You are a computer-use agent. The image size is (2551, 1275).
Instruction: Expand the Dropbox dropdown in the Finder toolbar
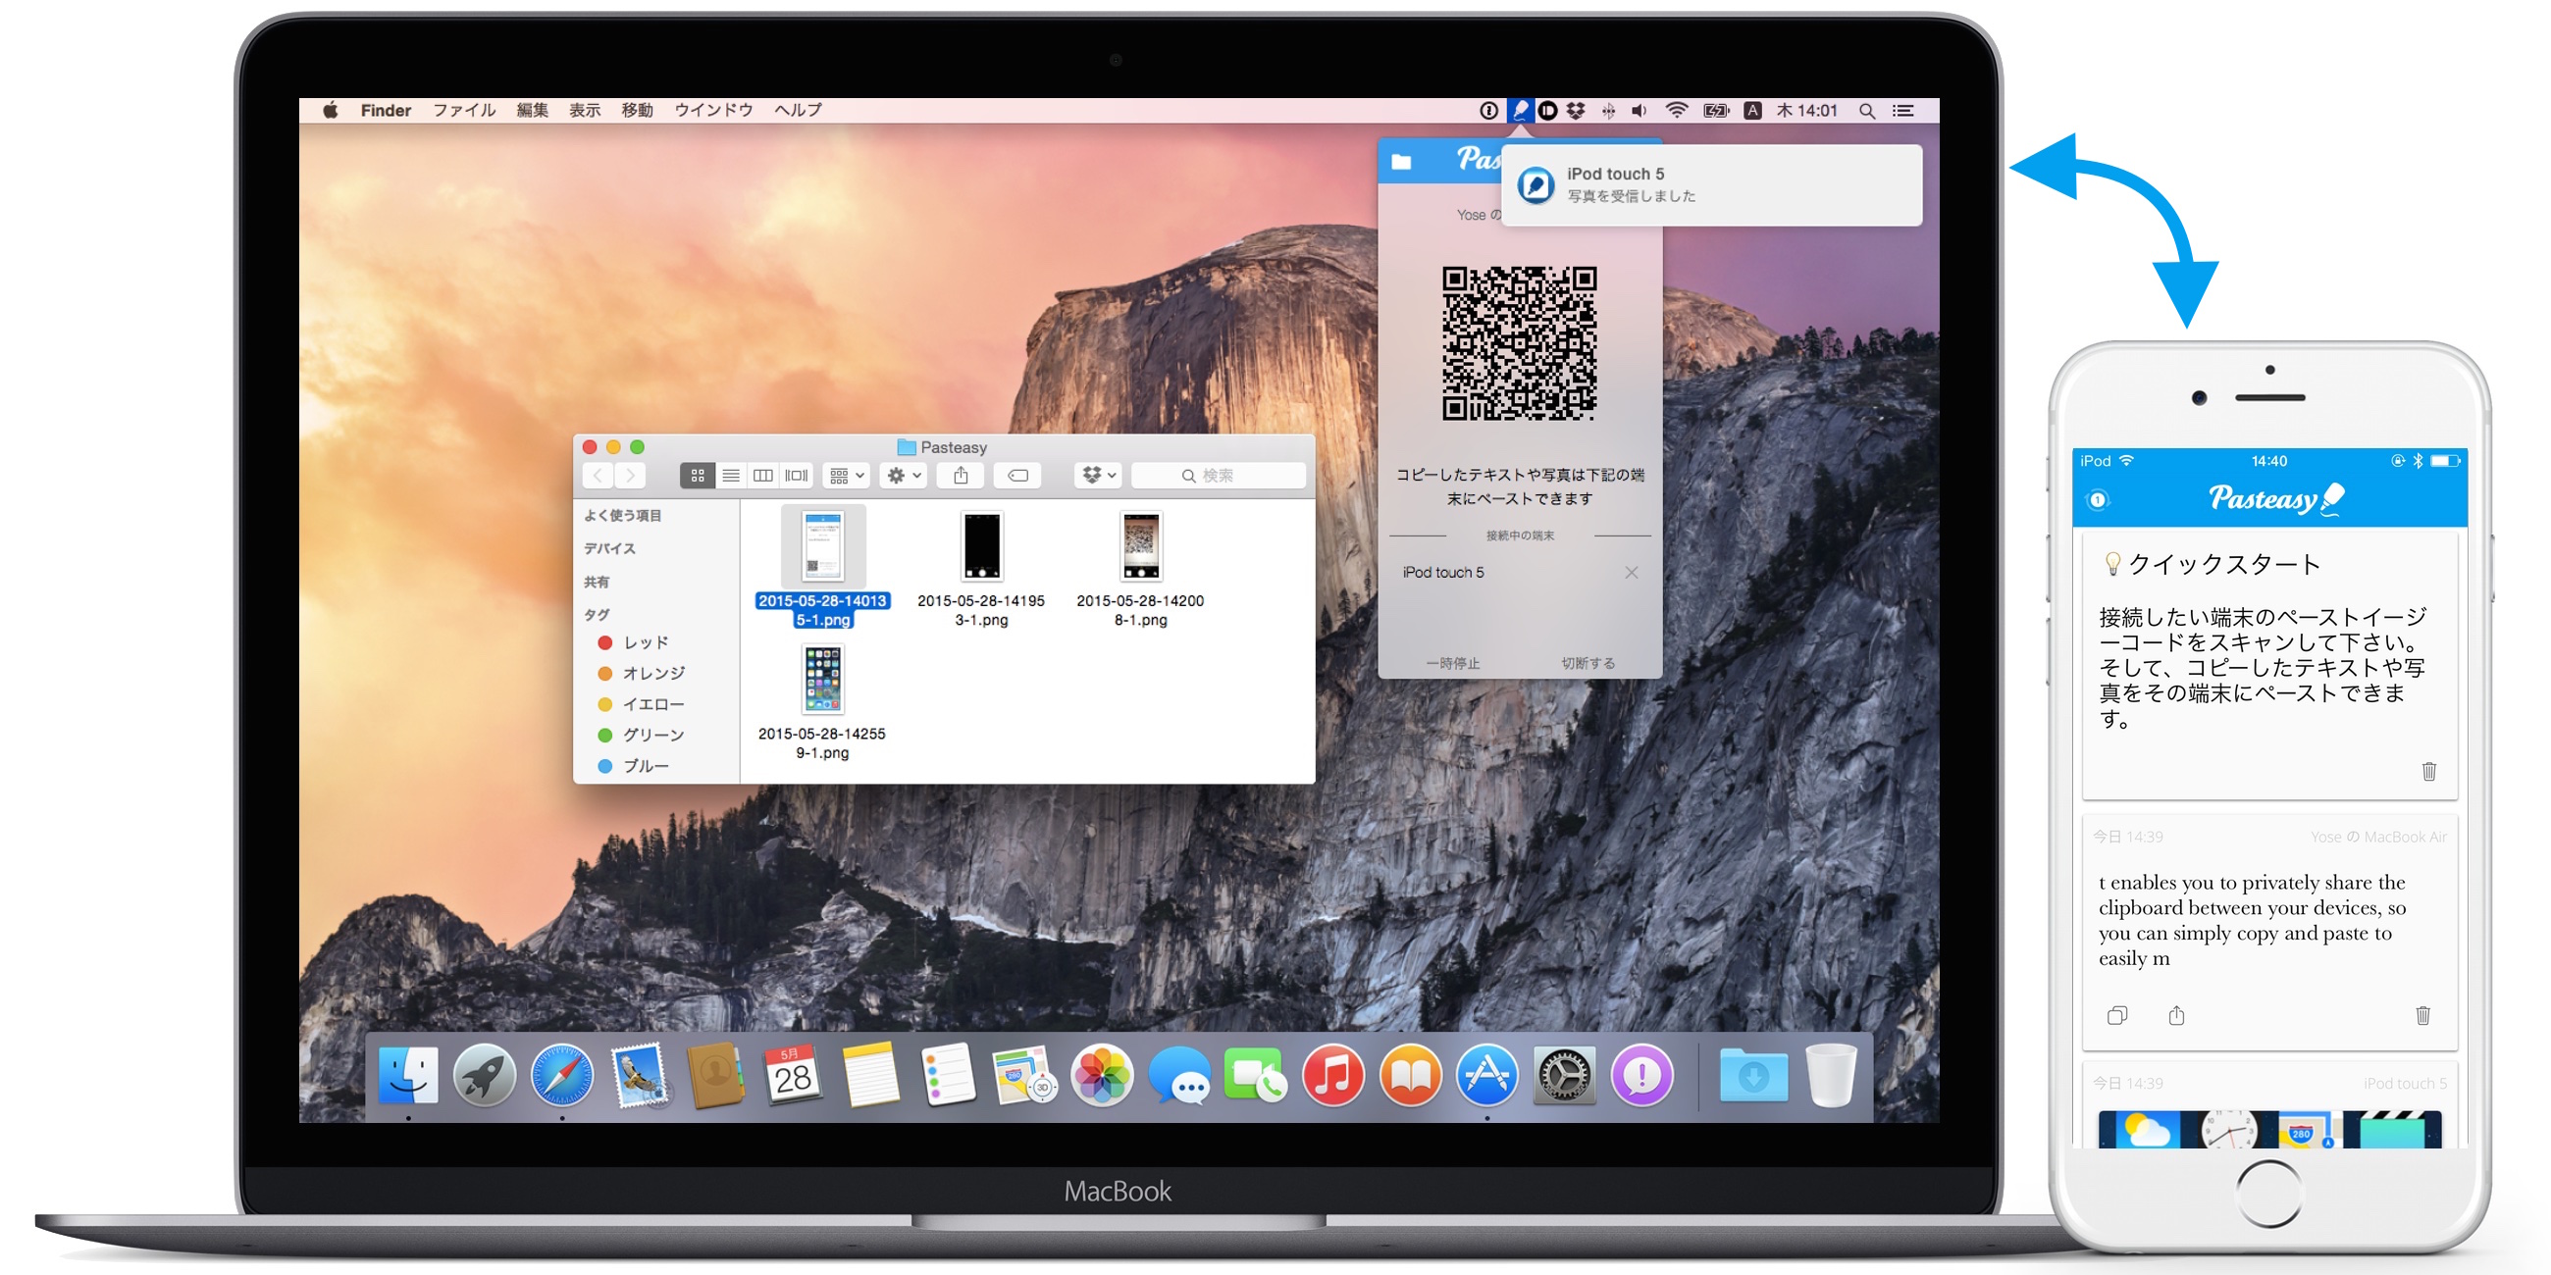pyautogui.click(x=1098, y=475)
